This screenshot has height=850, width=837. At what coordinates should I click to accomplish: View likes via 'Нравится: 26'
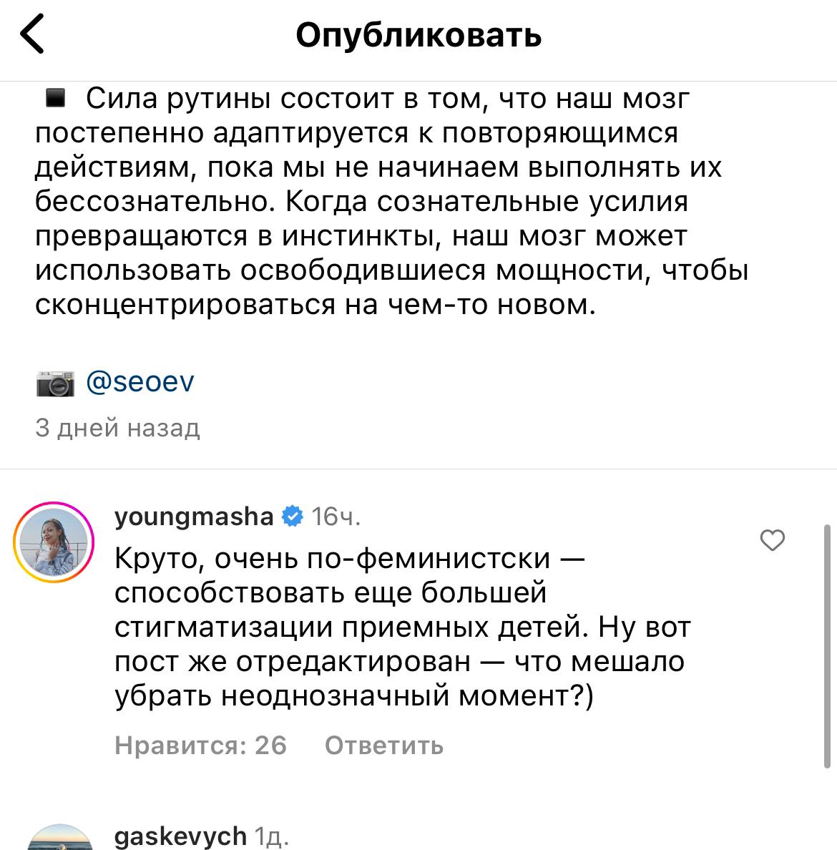[200, 746]
